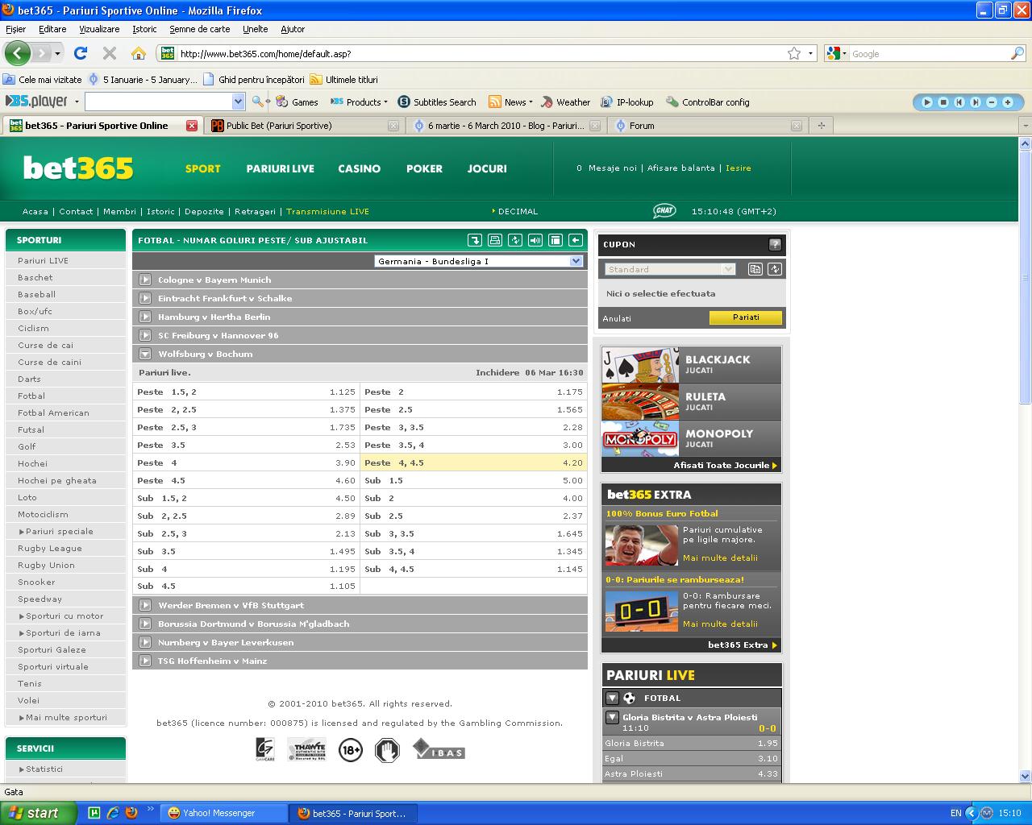This screenshot has height=825, width=1032.
Task: Click the GamCare logo in the footer
Action: [264, 750]
